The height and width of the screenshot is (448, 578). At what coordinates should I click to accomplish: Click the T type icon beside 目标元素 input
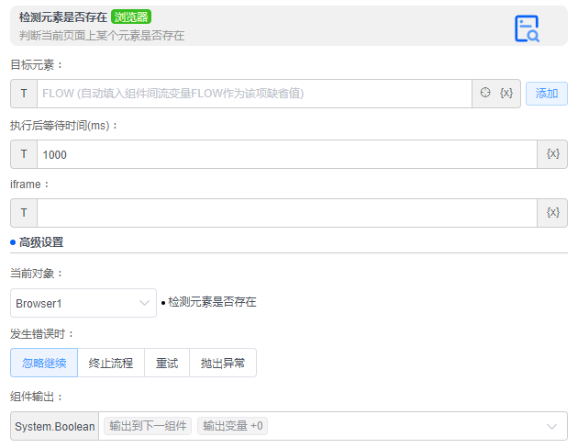[x=24, y=94]
